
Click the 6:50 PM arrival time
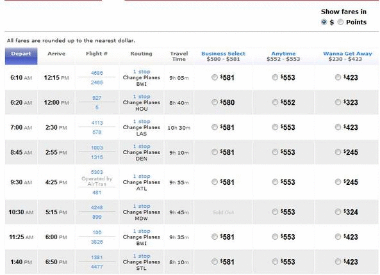(56, 262)
